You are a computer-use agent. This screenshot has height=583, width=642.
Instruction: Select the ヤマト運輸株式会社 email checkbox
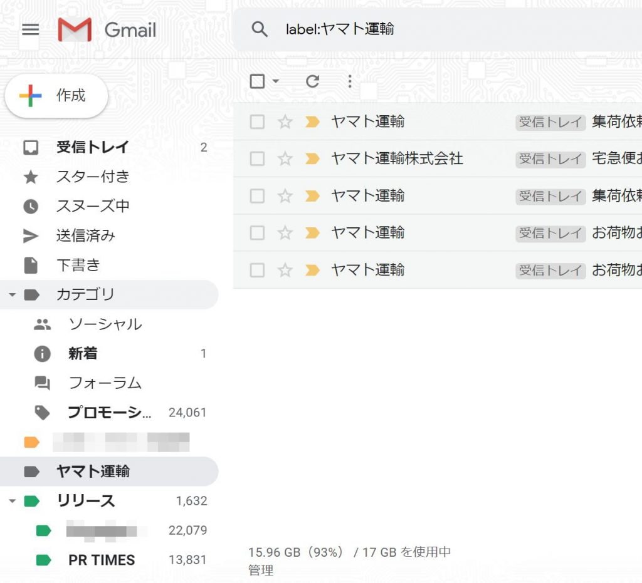(257, 158)
